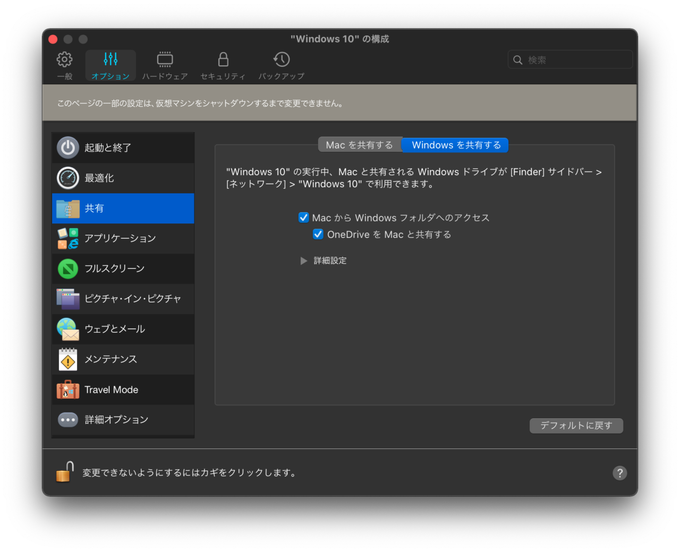680x552 pixels.
Task: Open help with the question mark button
Action: [x=619, y=473]
